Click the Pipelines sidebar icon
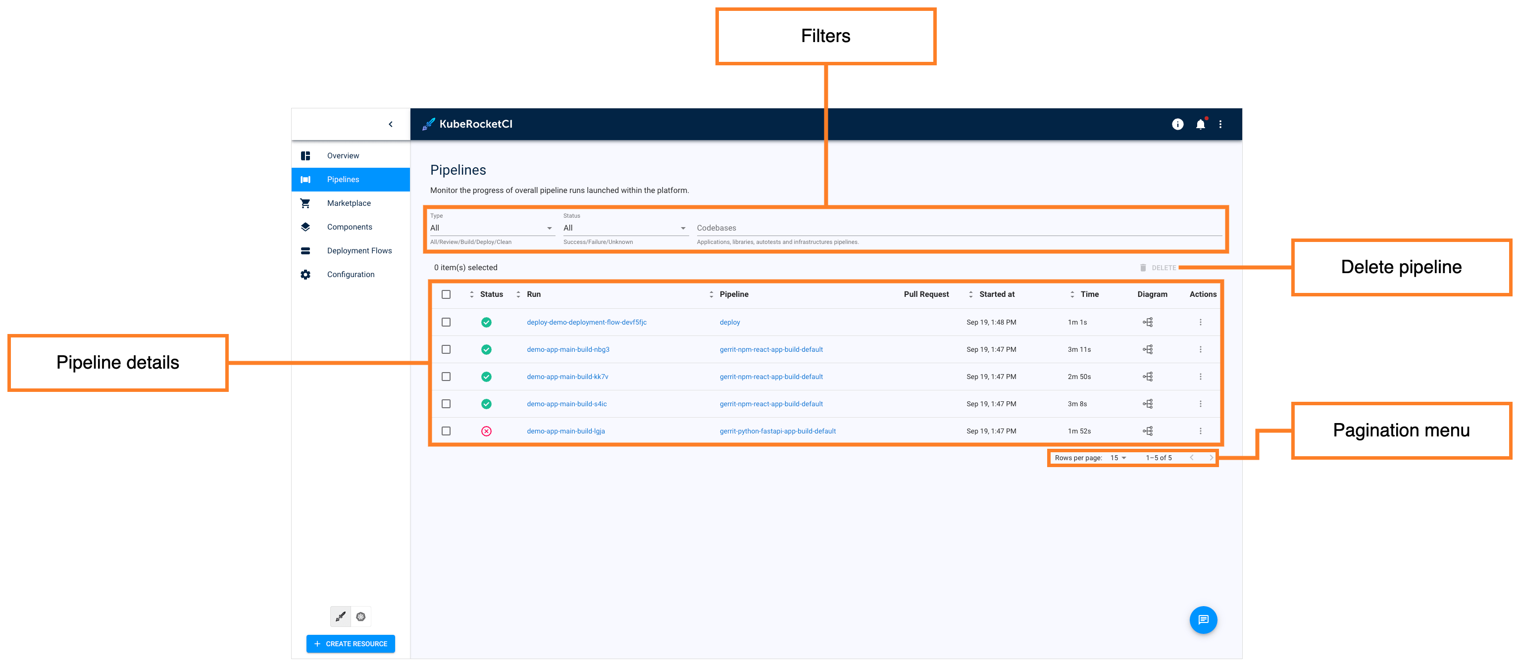The width and height of the screenshot is (1520, 667). click(304, 179)
